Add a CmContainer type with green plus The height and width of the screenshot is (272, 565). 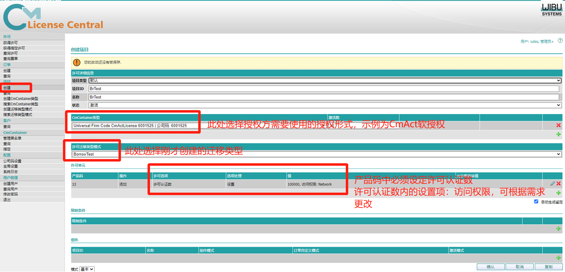pos(558,134)
